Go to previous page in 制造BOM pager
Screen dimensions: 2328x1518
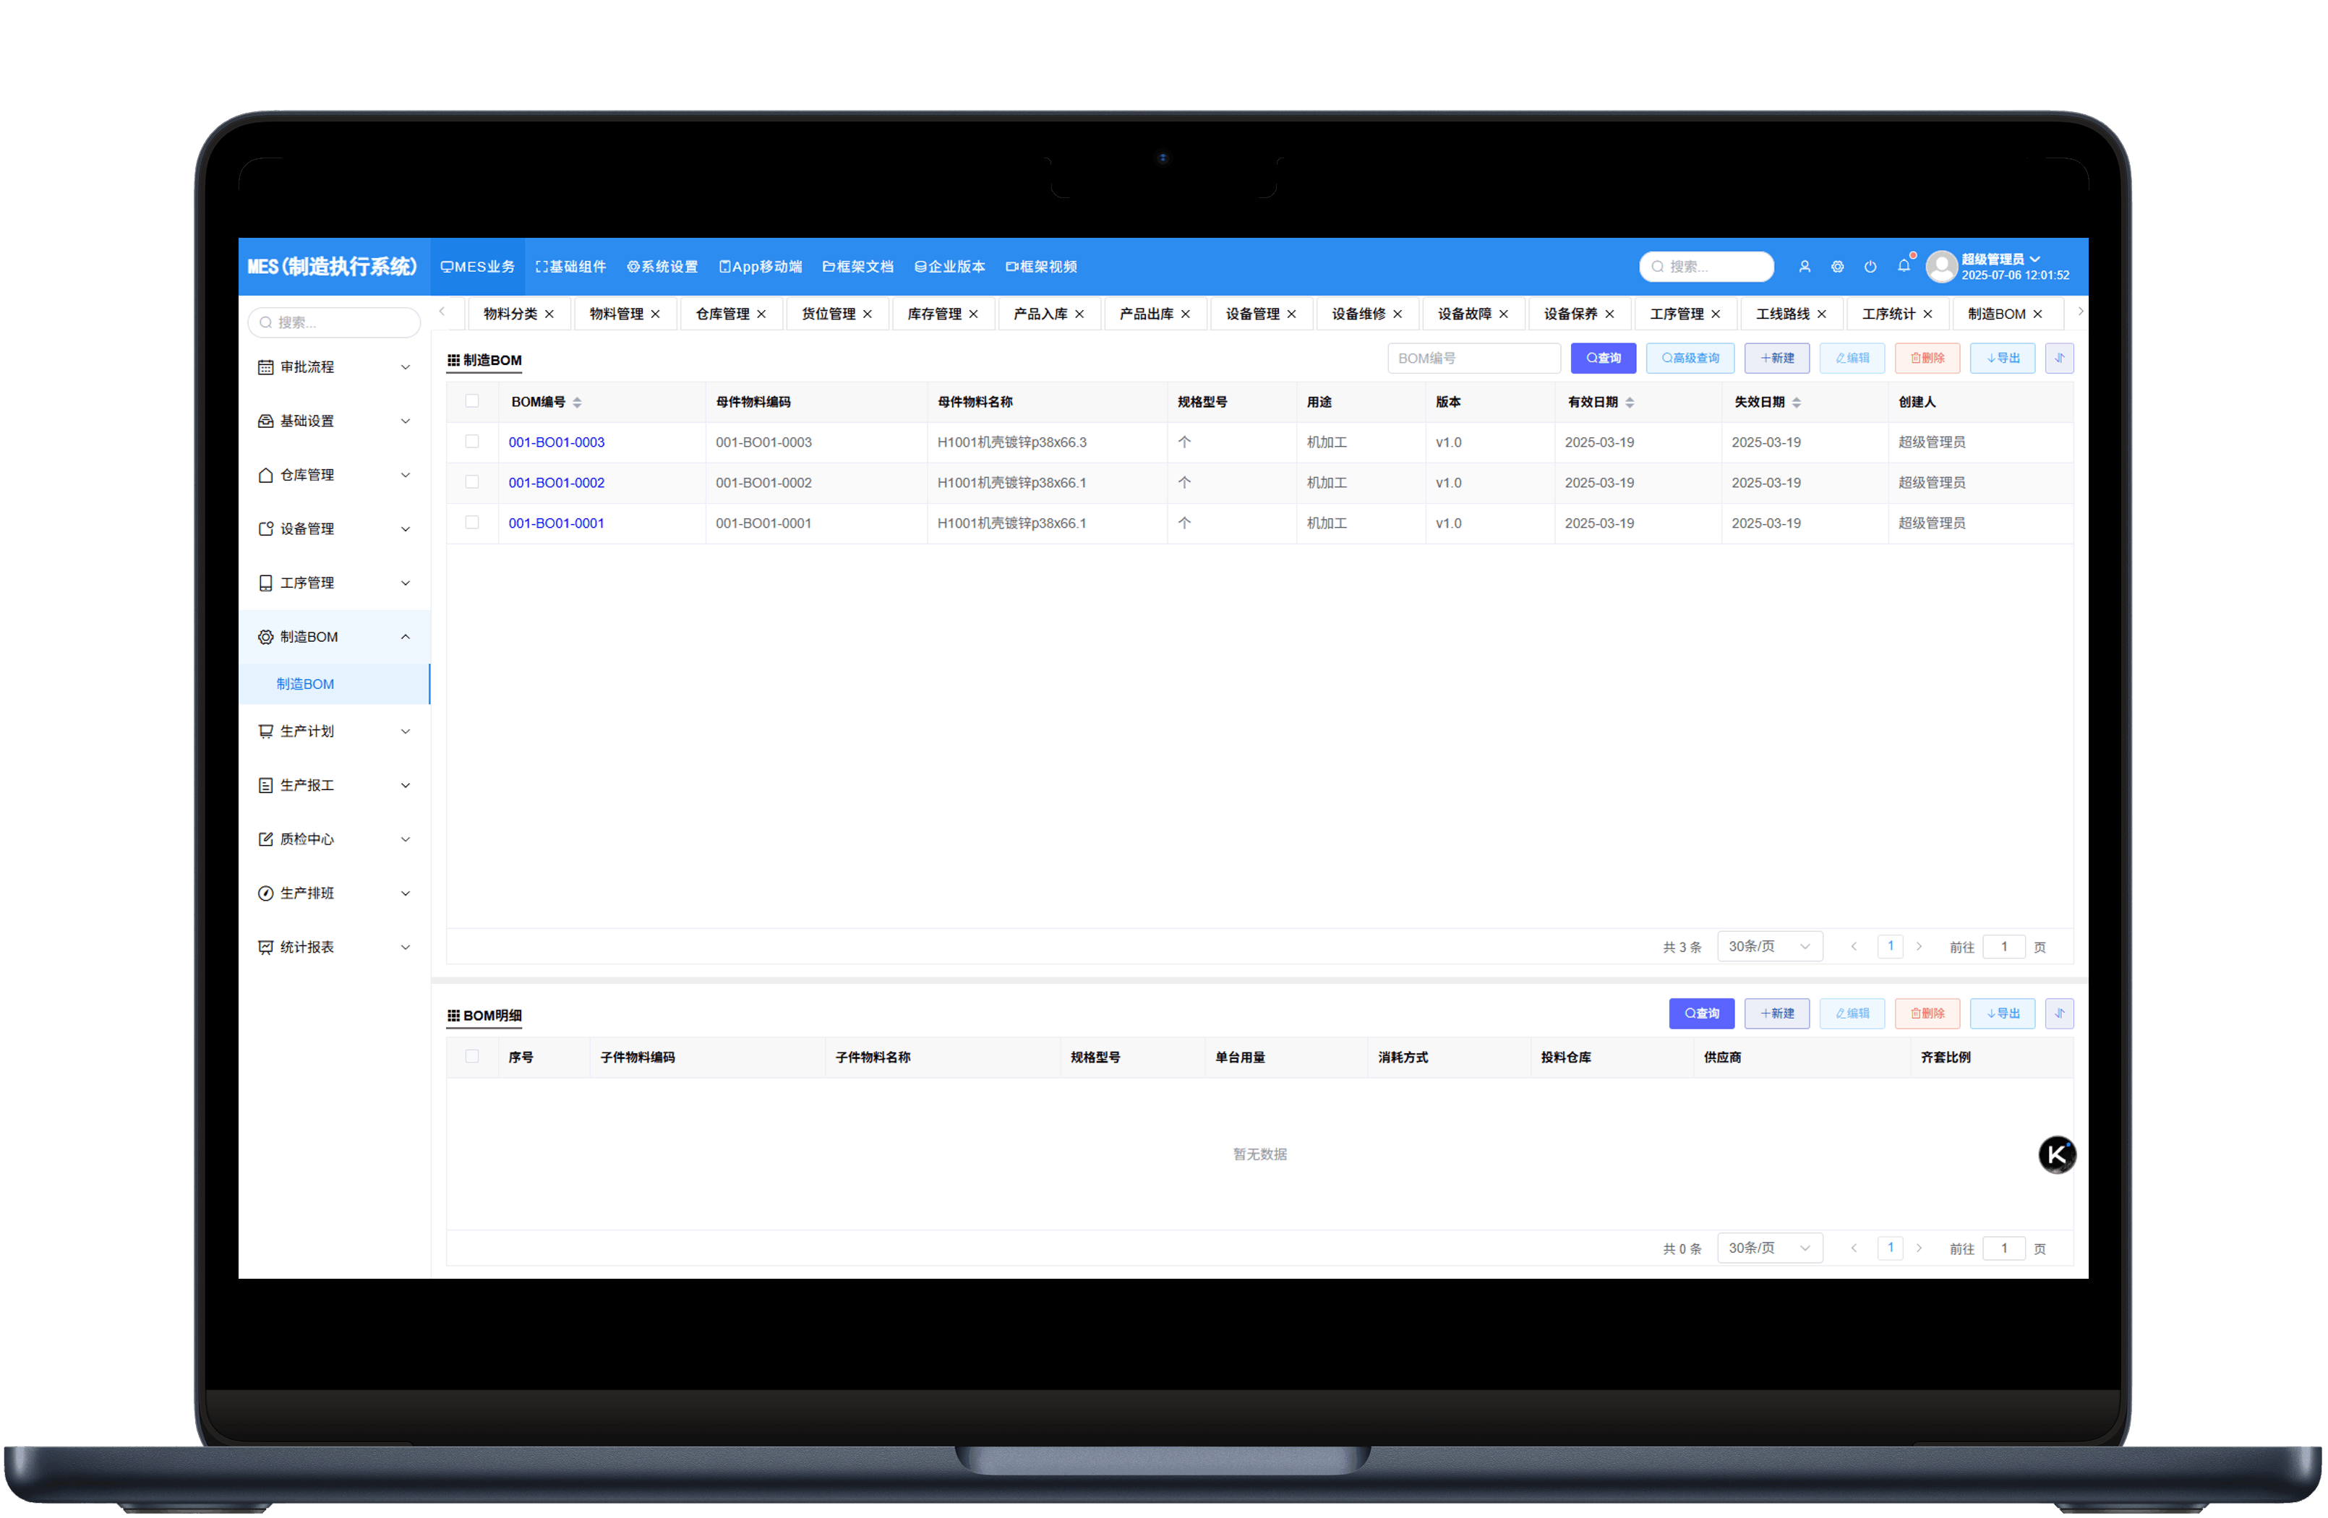(1854, 945)
